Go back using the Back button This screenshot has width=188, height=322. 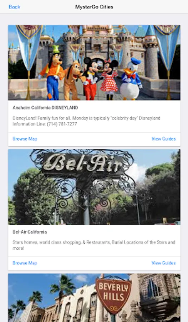(x=14, y=7)
